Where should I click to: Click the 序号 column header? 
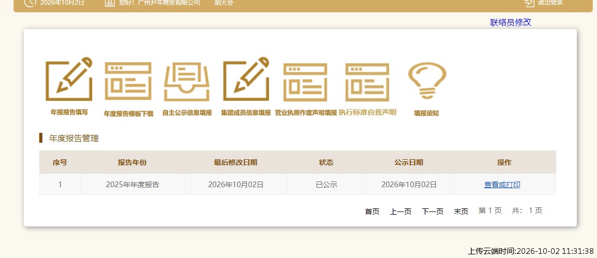tap(60, 162)
